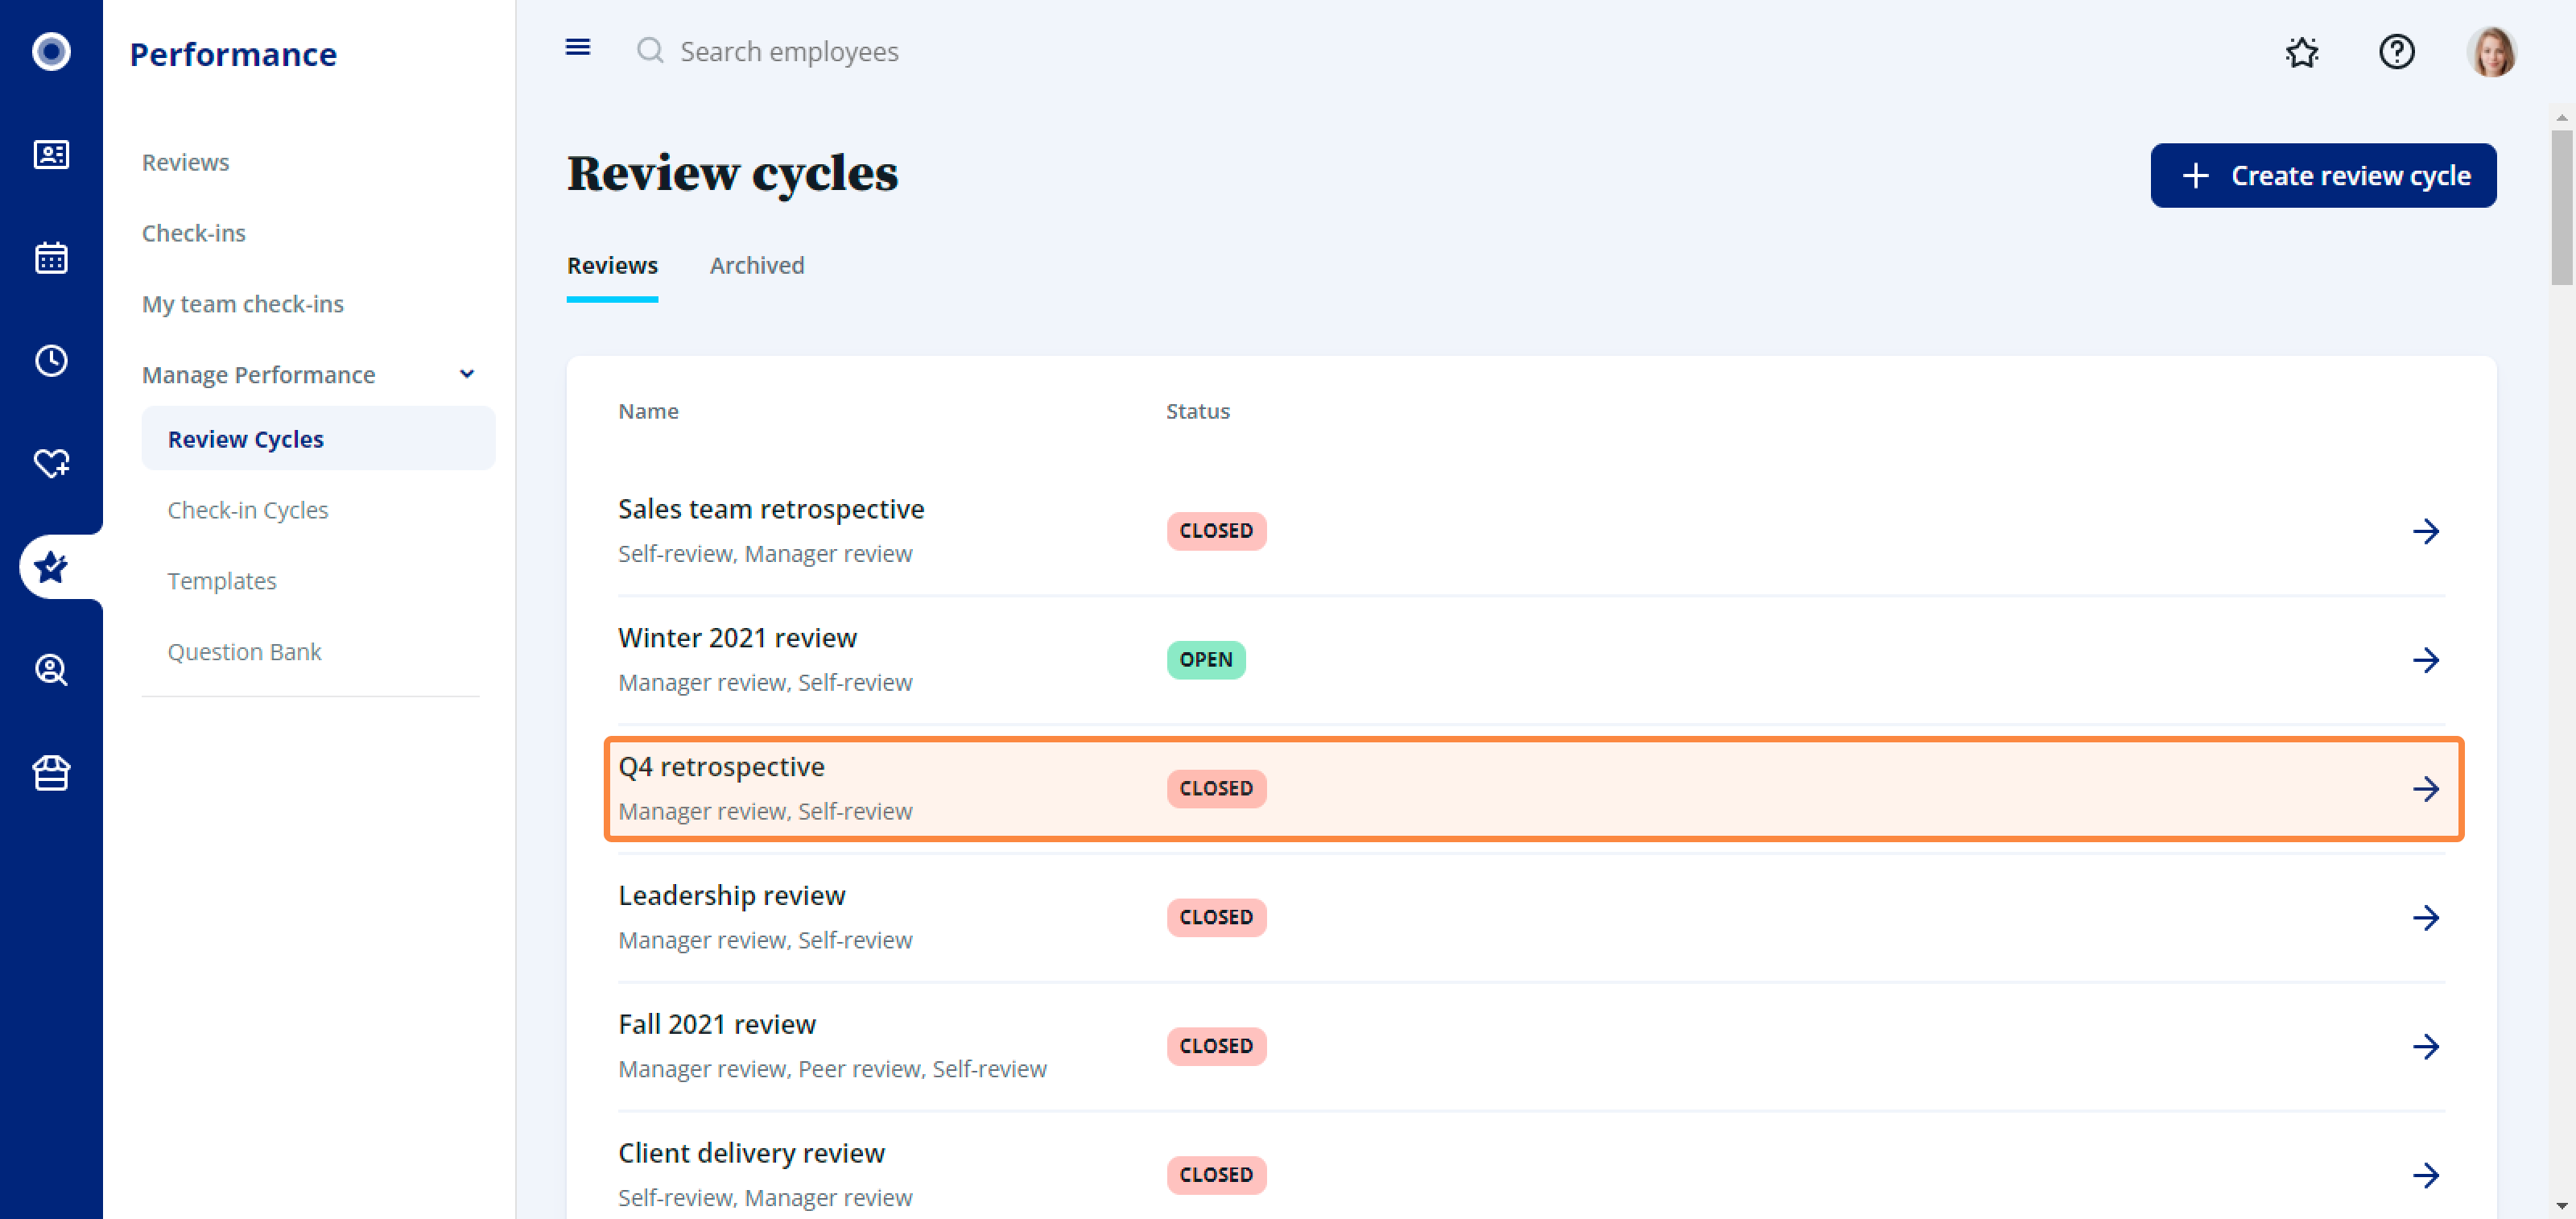The height and width of the screenshot is (1219, 2576).
Task: Open Leadership review via its arrow
Action: coord(2426,918)
